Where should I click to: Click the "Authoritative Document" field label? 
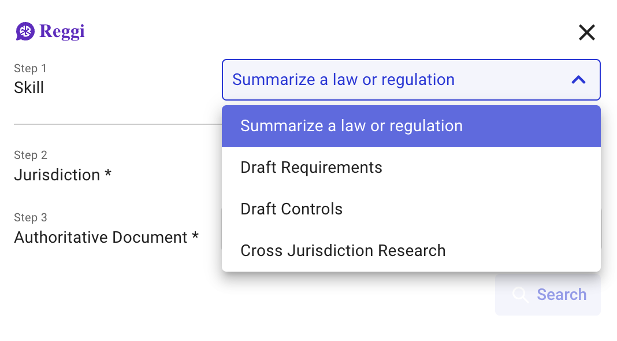pos(101,238)
